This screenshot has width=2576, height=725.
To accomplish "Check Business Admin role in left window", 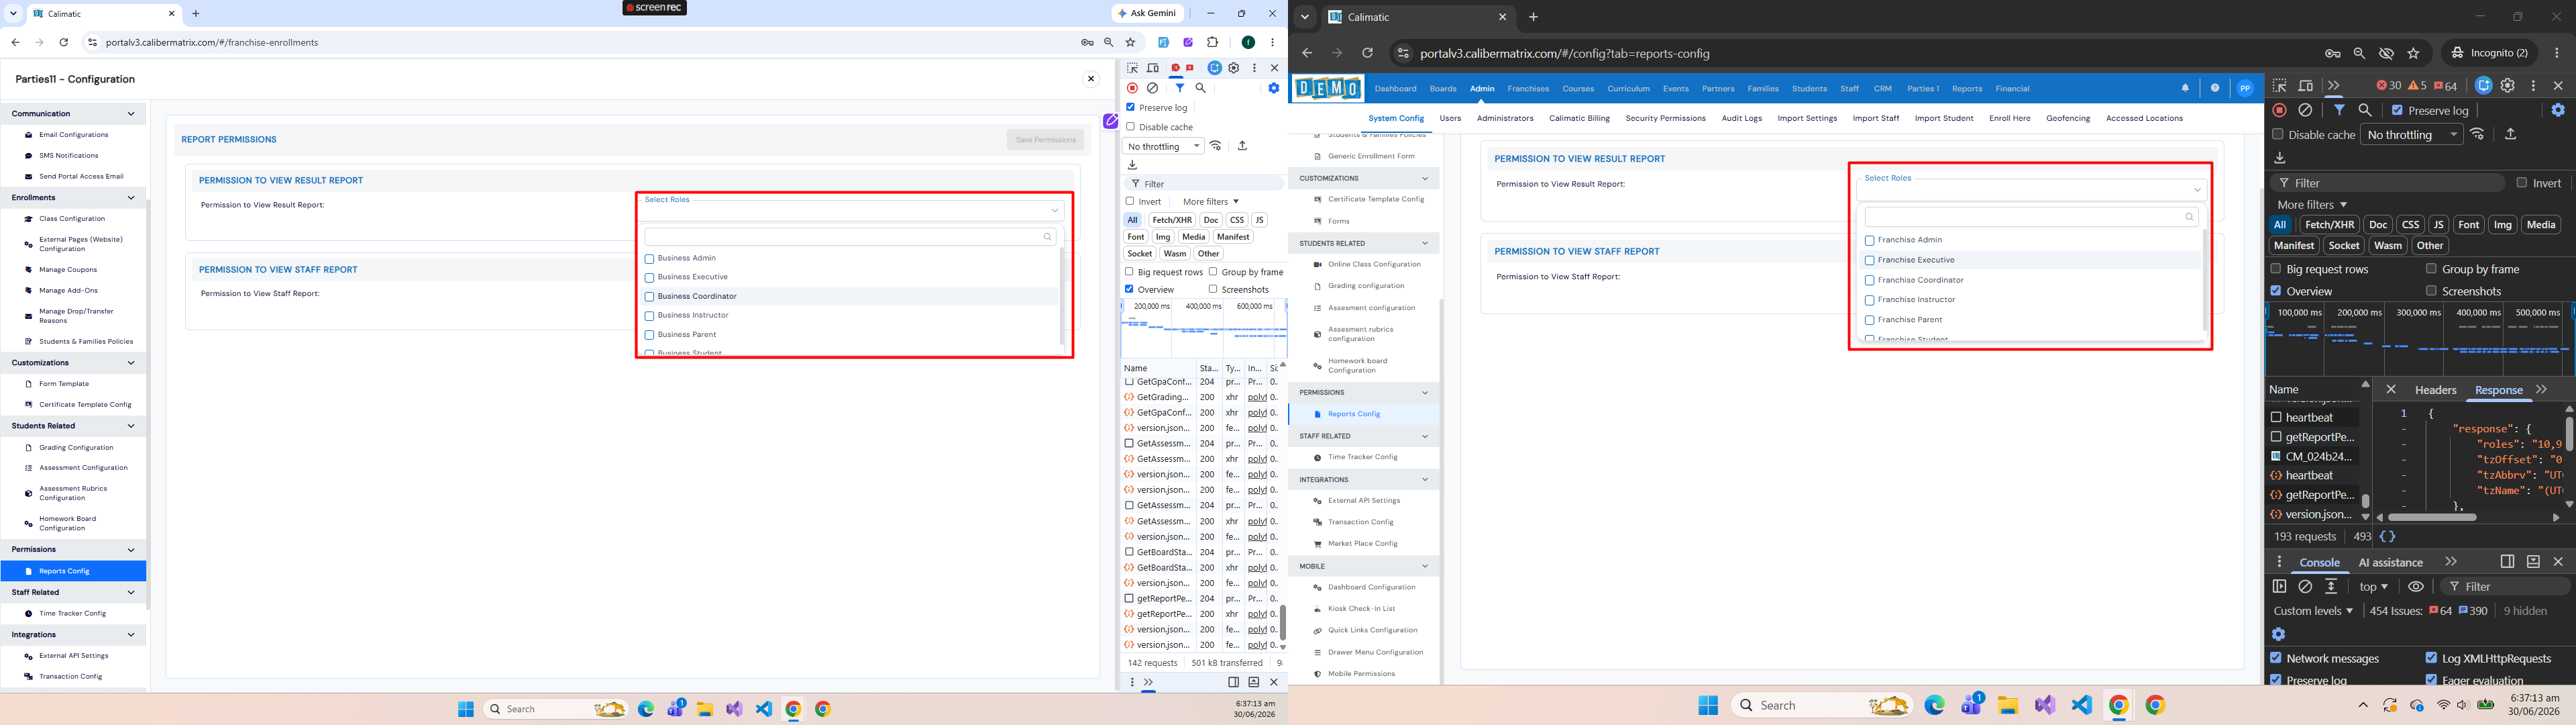I will click(x=649, y=258).
